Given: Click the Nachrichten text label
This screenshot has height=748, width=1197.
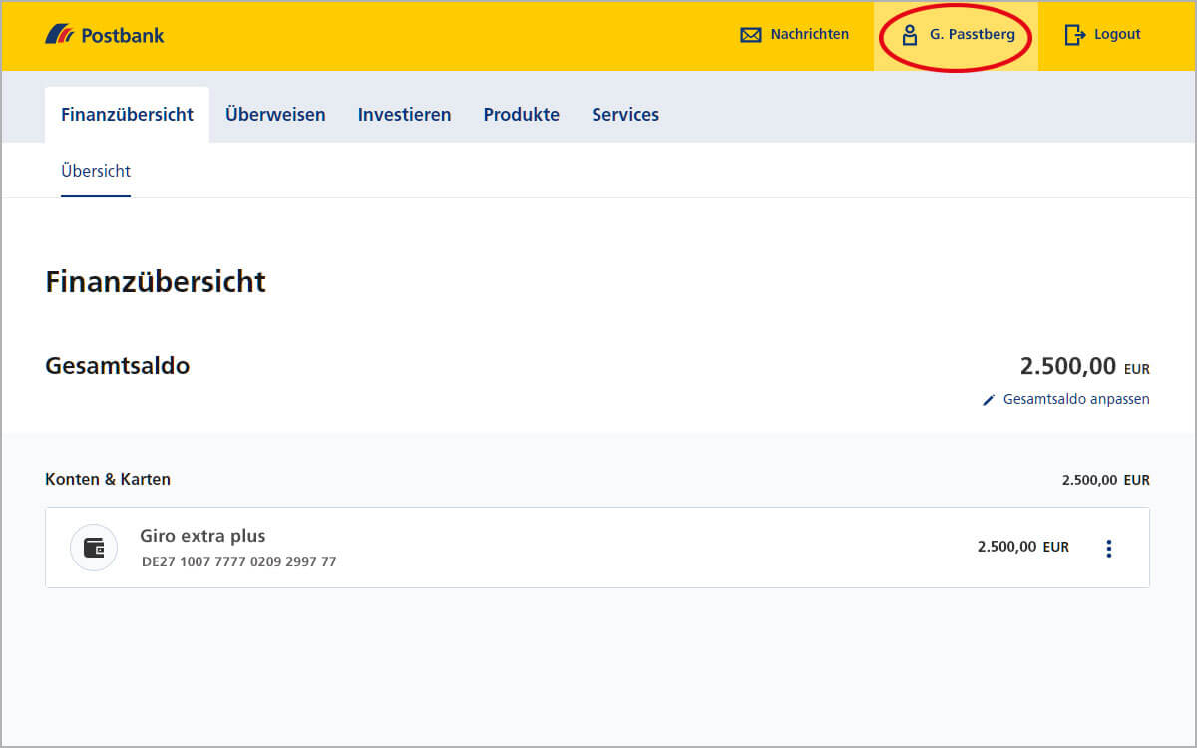Looking at the screenshot, I should pyautogui.click(x=809, y=35).
